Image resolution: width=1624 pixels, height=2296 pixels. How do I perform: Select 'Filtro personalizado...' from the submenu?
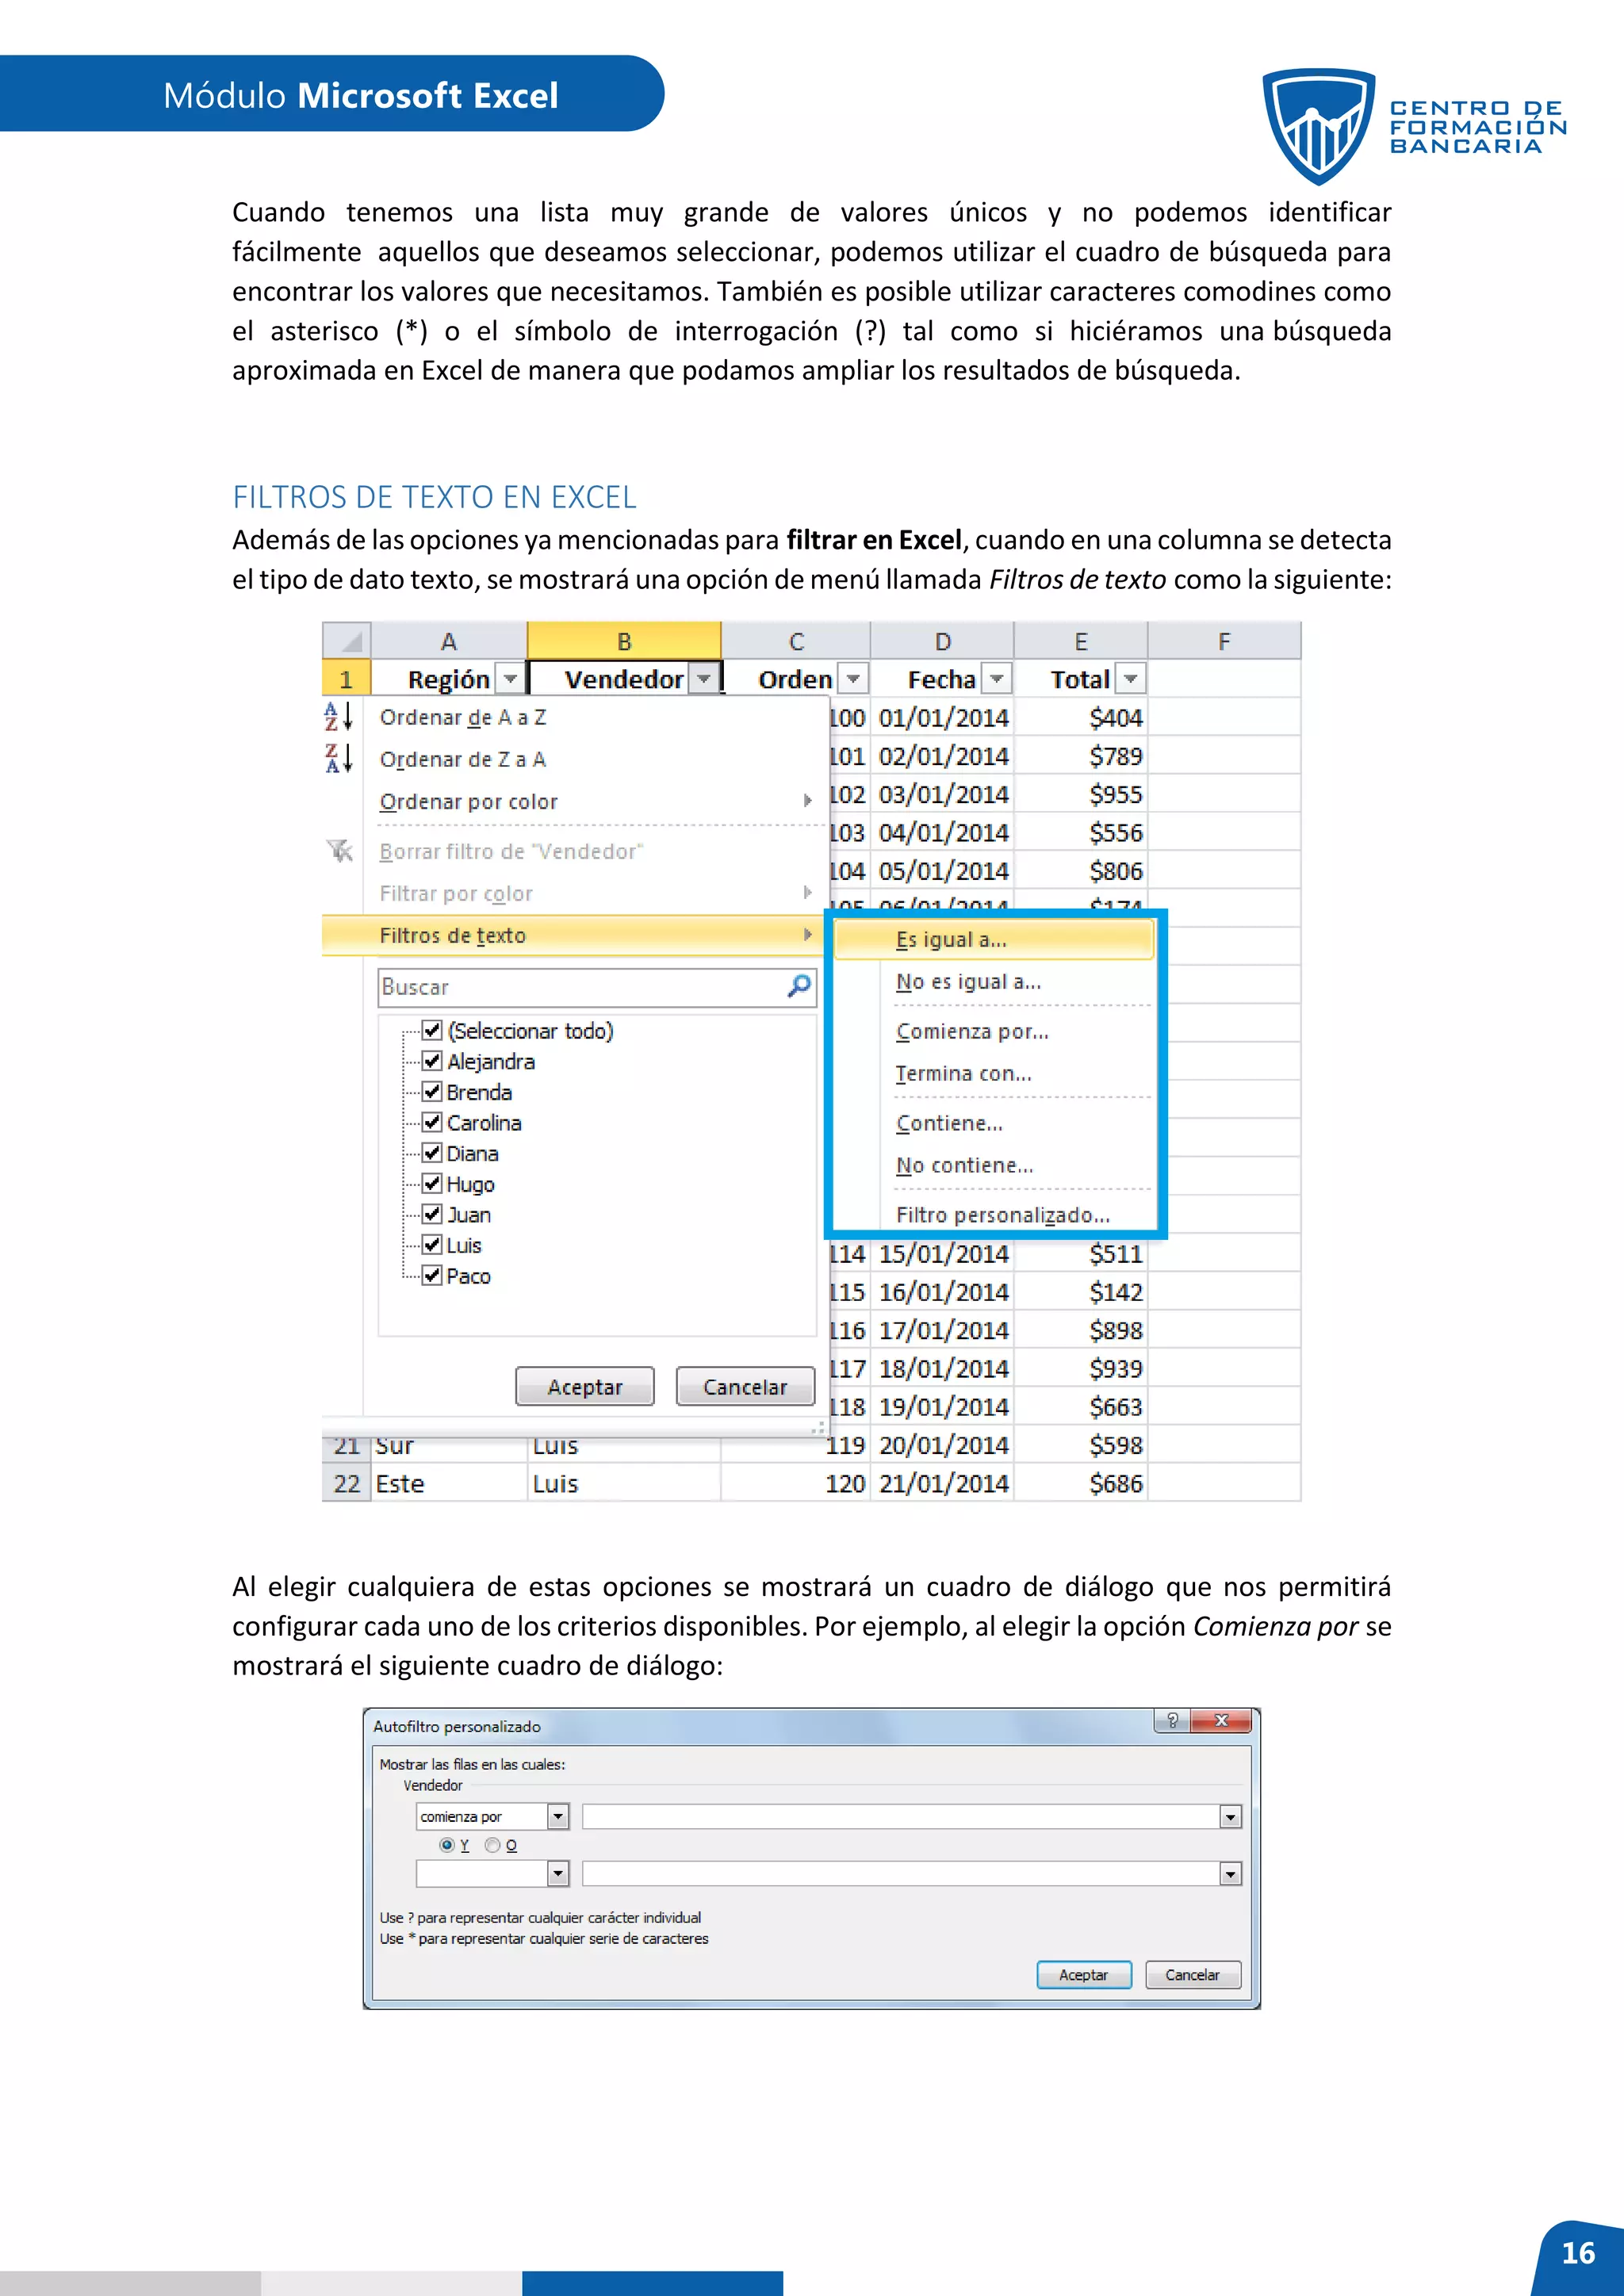click(1002, 1215)
